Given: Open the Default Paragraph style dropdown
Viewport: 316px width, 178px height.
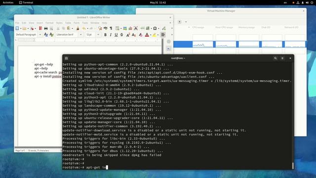Looking at the screenshot, I should tap(40, 35).
